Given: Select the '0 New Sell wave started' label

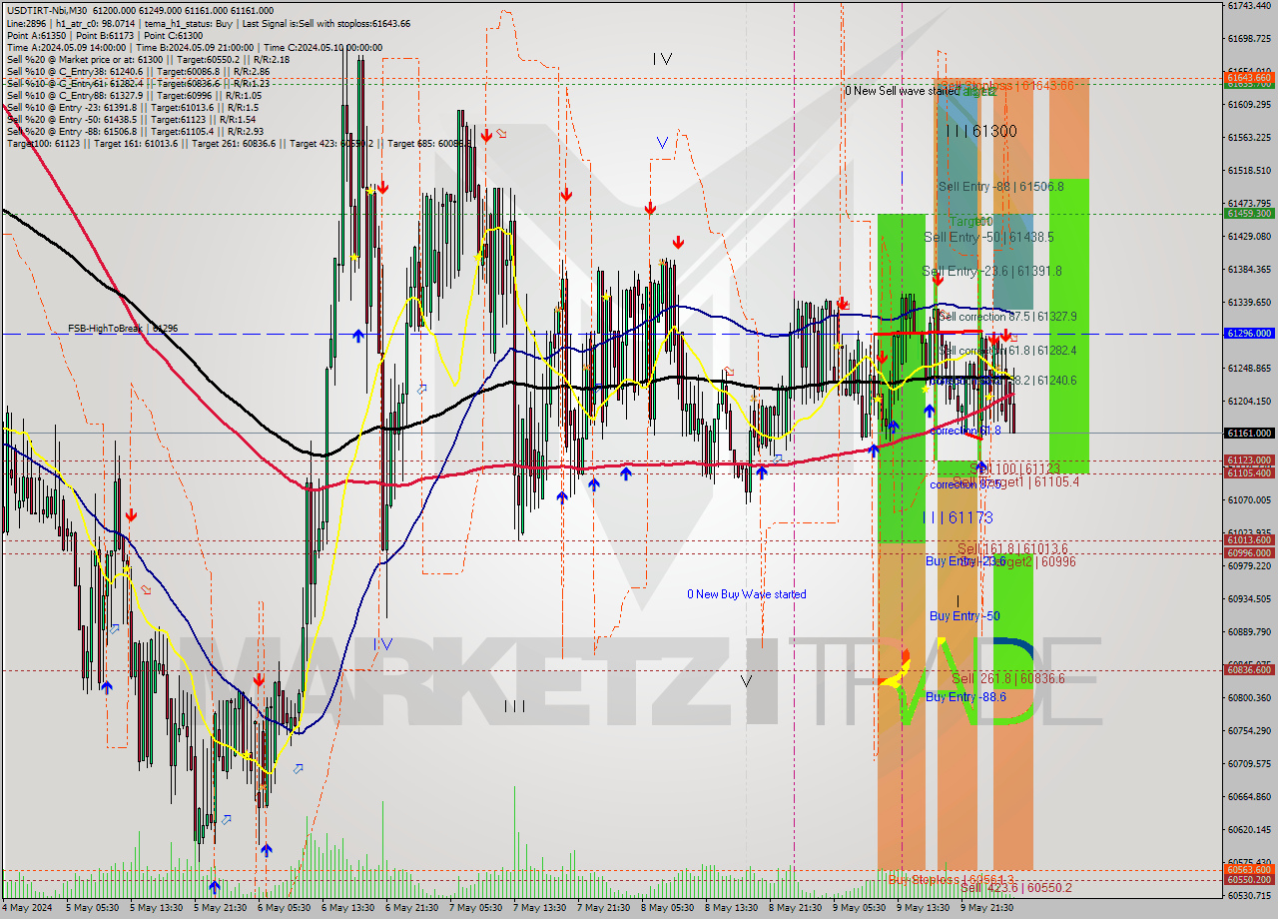Looking at the screenshot, I should pos(902,91).
